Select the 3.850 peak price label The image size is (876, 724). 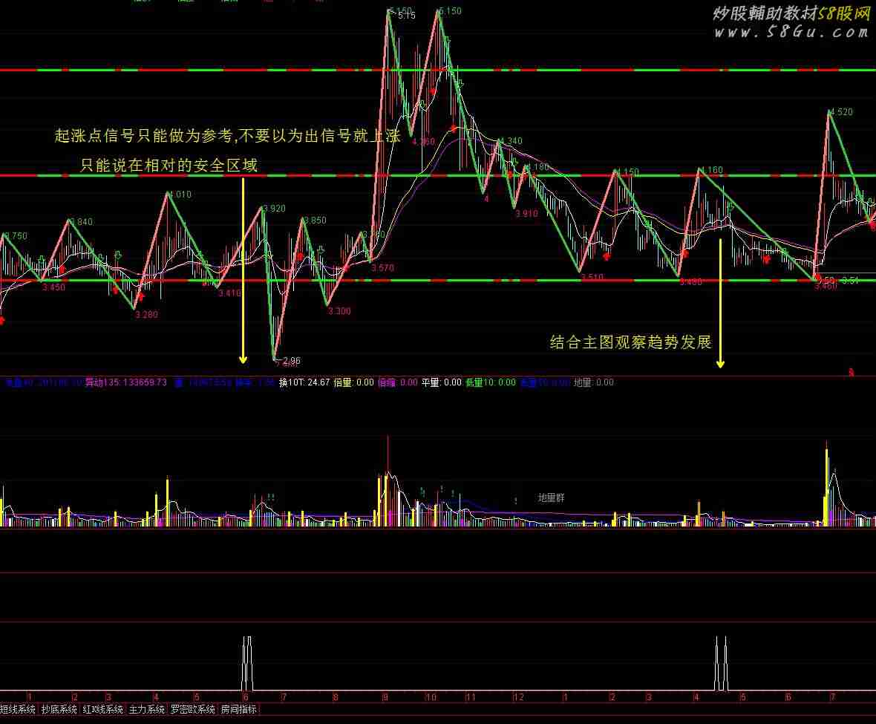pos(315,221)
